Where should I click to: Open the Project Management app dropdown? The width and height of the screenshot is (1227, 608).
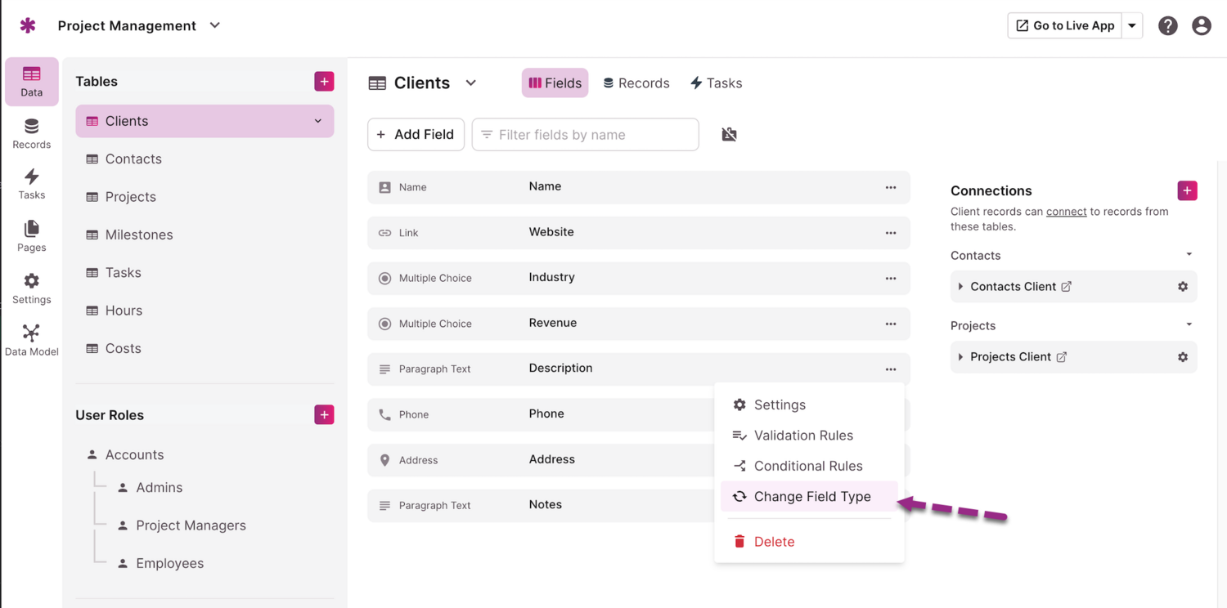[215, 26]
